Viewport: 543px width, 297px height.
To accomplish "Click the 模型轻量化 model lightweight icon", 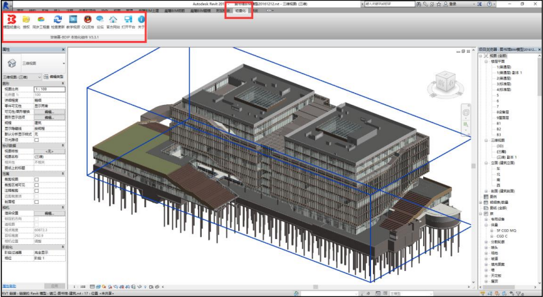I will pyautogui.click(x=12, y=20).
